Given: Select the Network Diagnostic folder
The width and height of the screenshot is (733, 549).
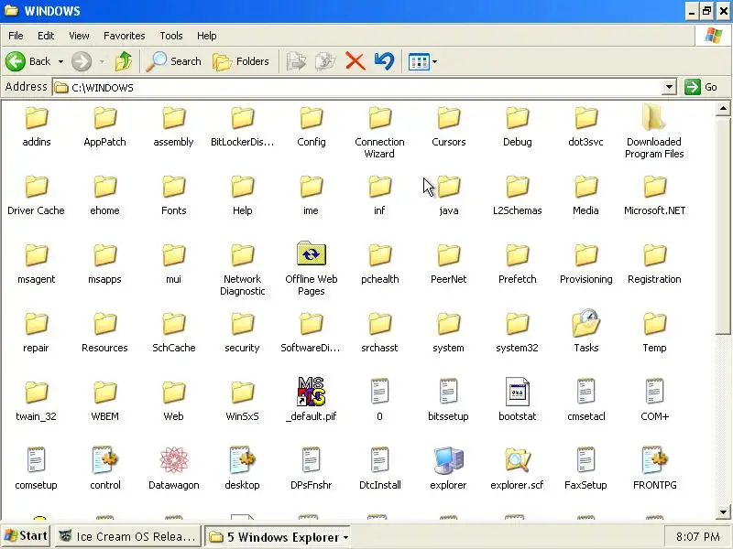Looking at the screenshot, I should pyautogui.click(x=242, y=270).
